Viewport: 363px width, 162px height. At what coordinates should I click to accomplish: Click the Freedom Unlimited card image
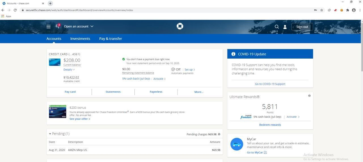[x=58, y=112]
